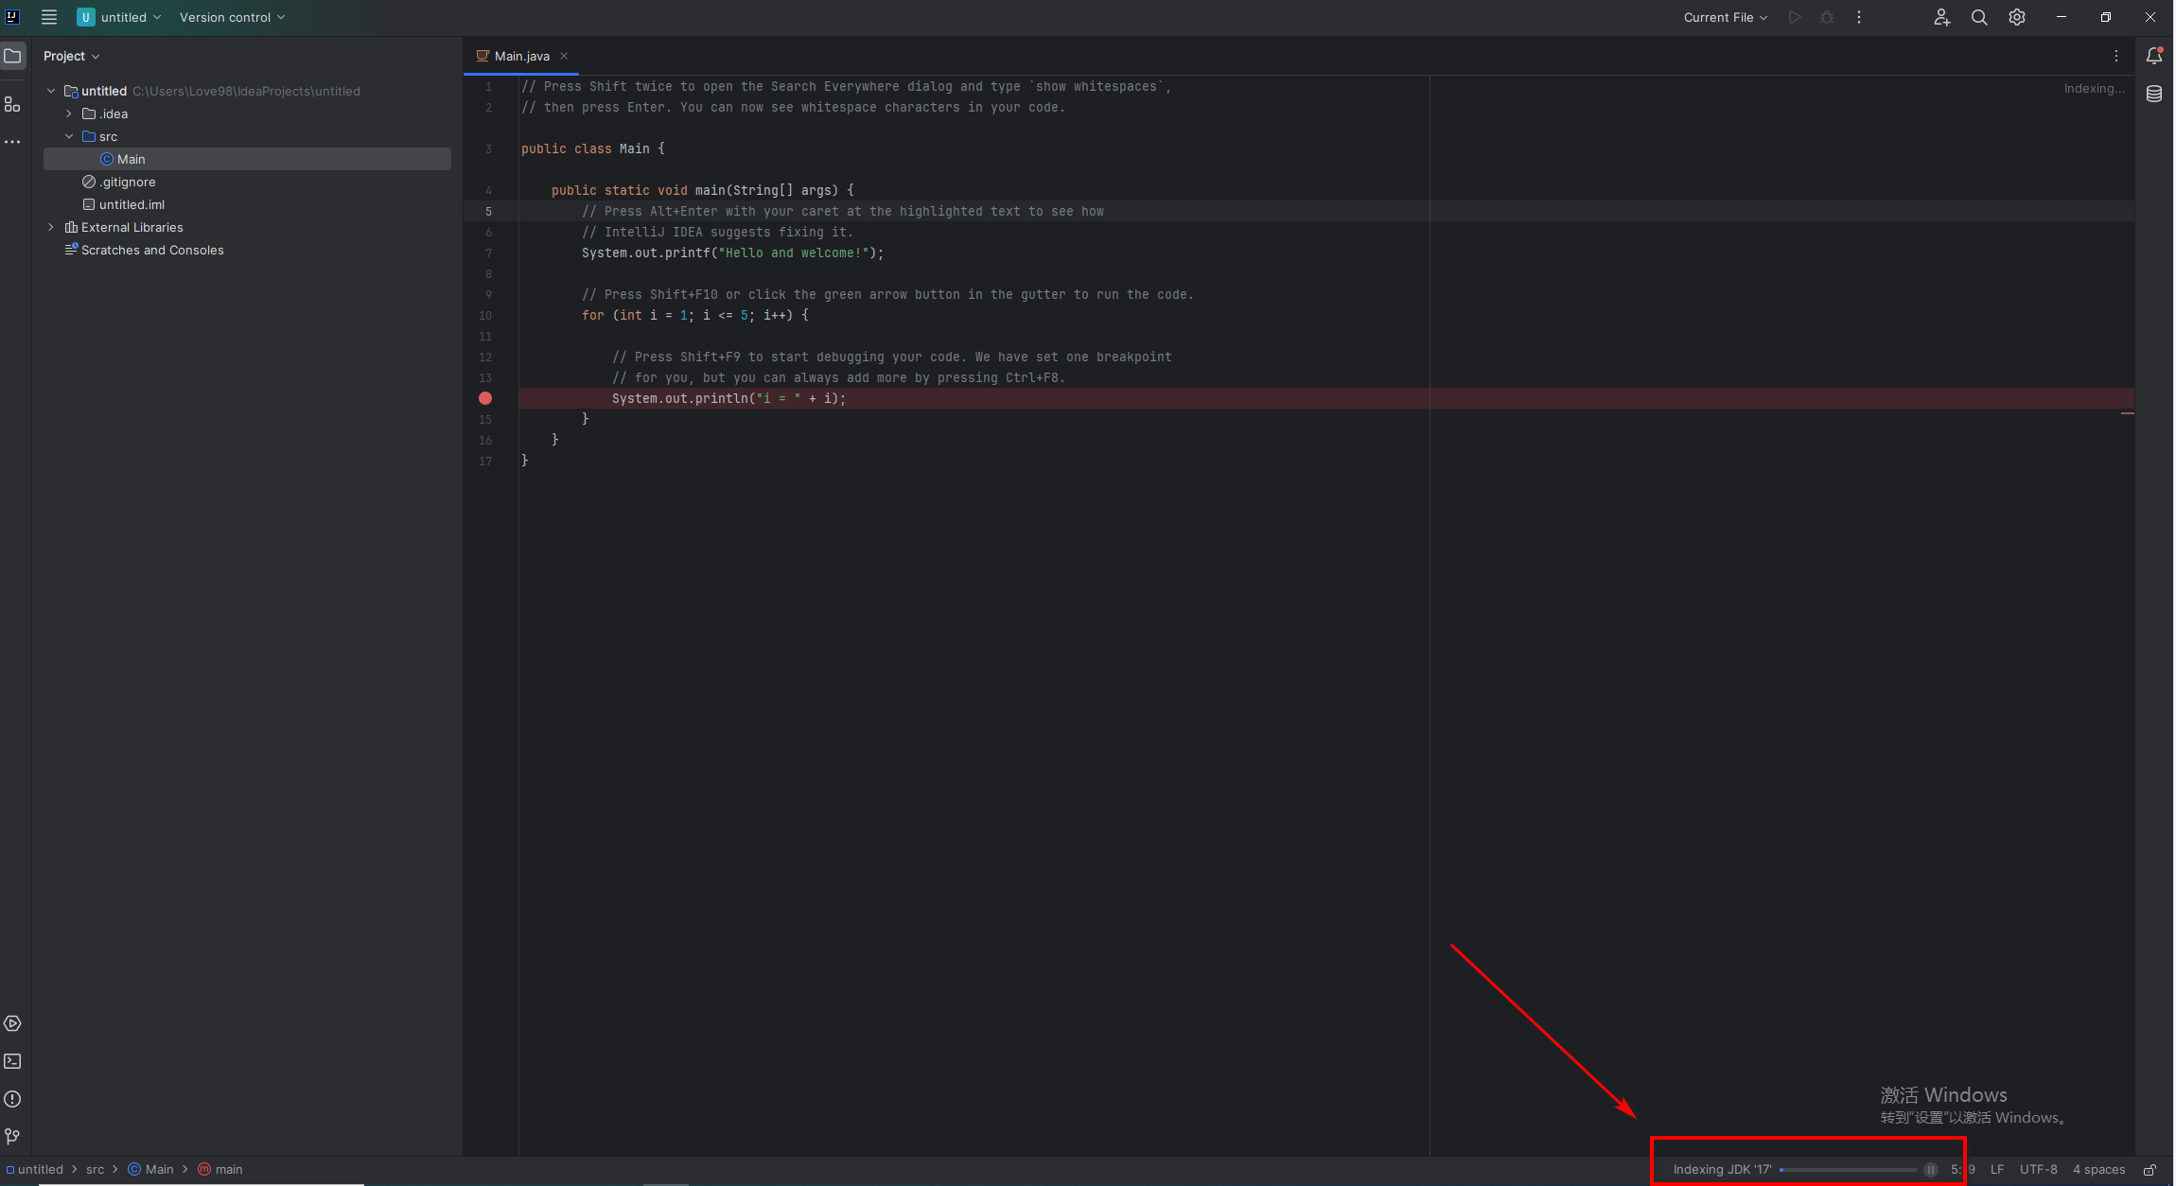Image resolution: width=2176 pixels, height=1186 pixels.
Task: Open the Structure tool window icon
Action: tap(12, 105)
